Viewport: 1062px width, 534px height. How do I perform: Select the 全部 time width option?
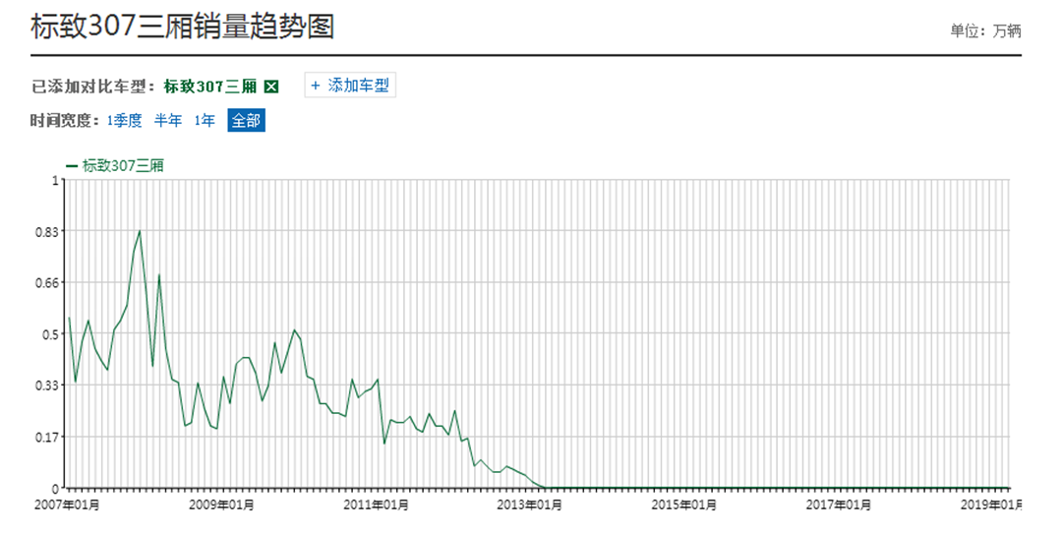pos(246,120)
